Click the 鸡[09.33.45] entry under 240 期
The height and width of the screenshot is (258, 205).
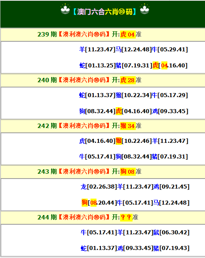(170, 111)
